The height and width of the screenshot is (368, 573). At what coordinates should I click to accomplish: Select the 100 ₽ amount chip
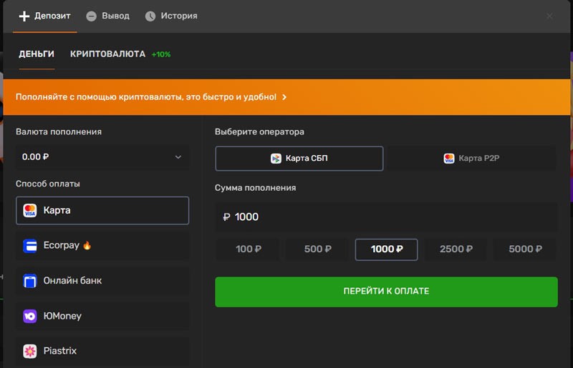[248, 249]
